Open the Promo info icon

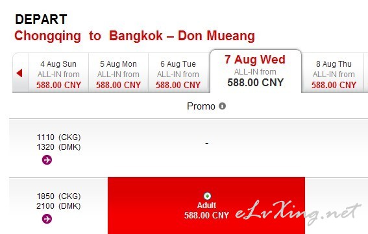[x=222, y=106]
